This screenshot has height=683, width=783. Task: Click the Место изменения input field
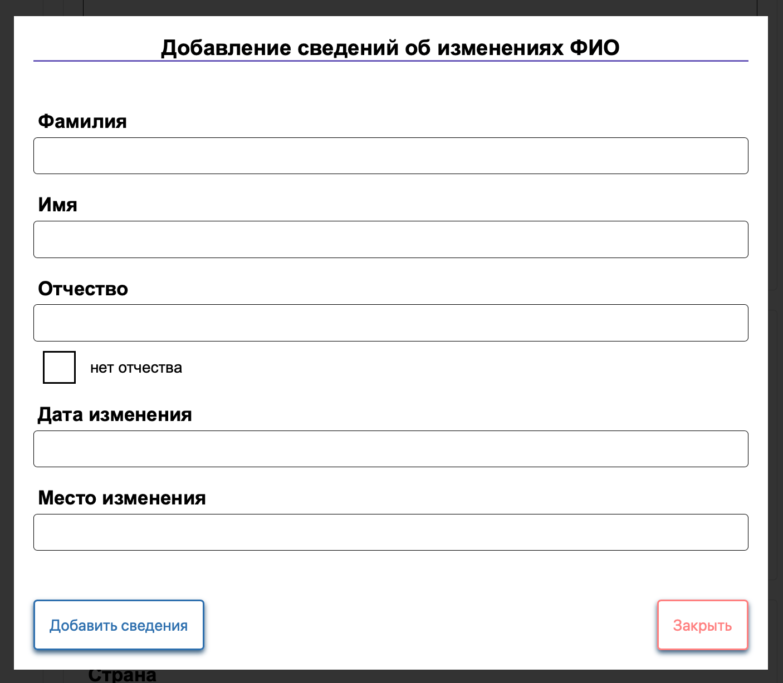(x=390, y=532)
